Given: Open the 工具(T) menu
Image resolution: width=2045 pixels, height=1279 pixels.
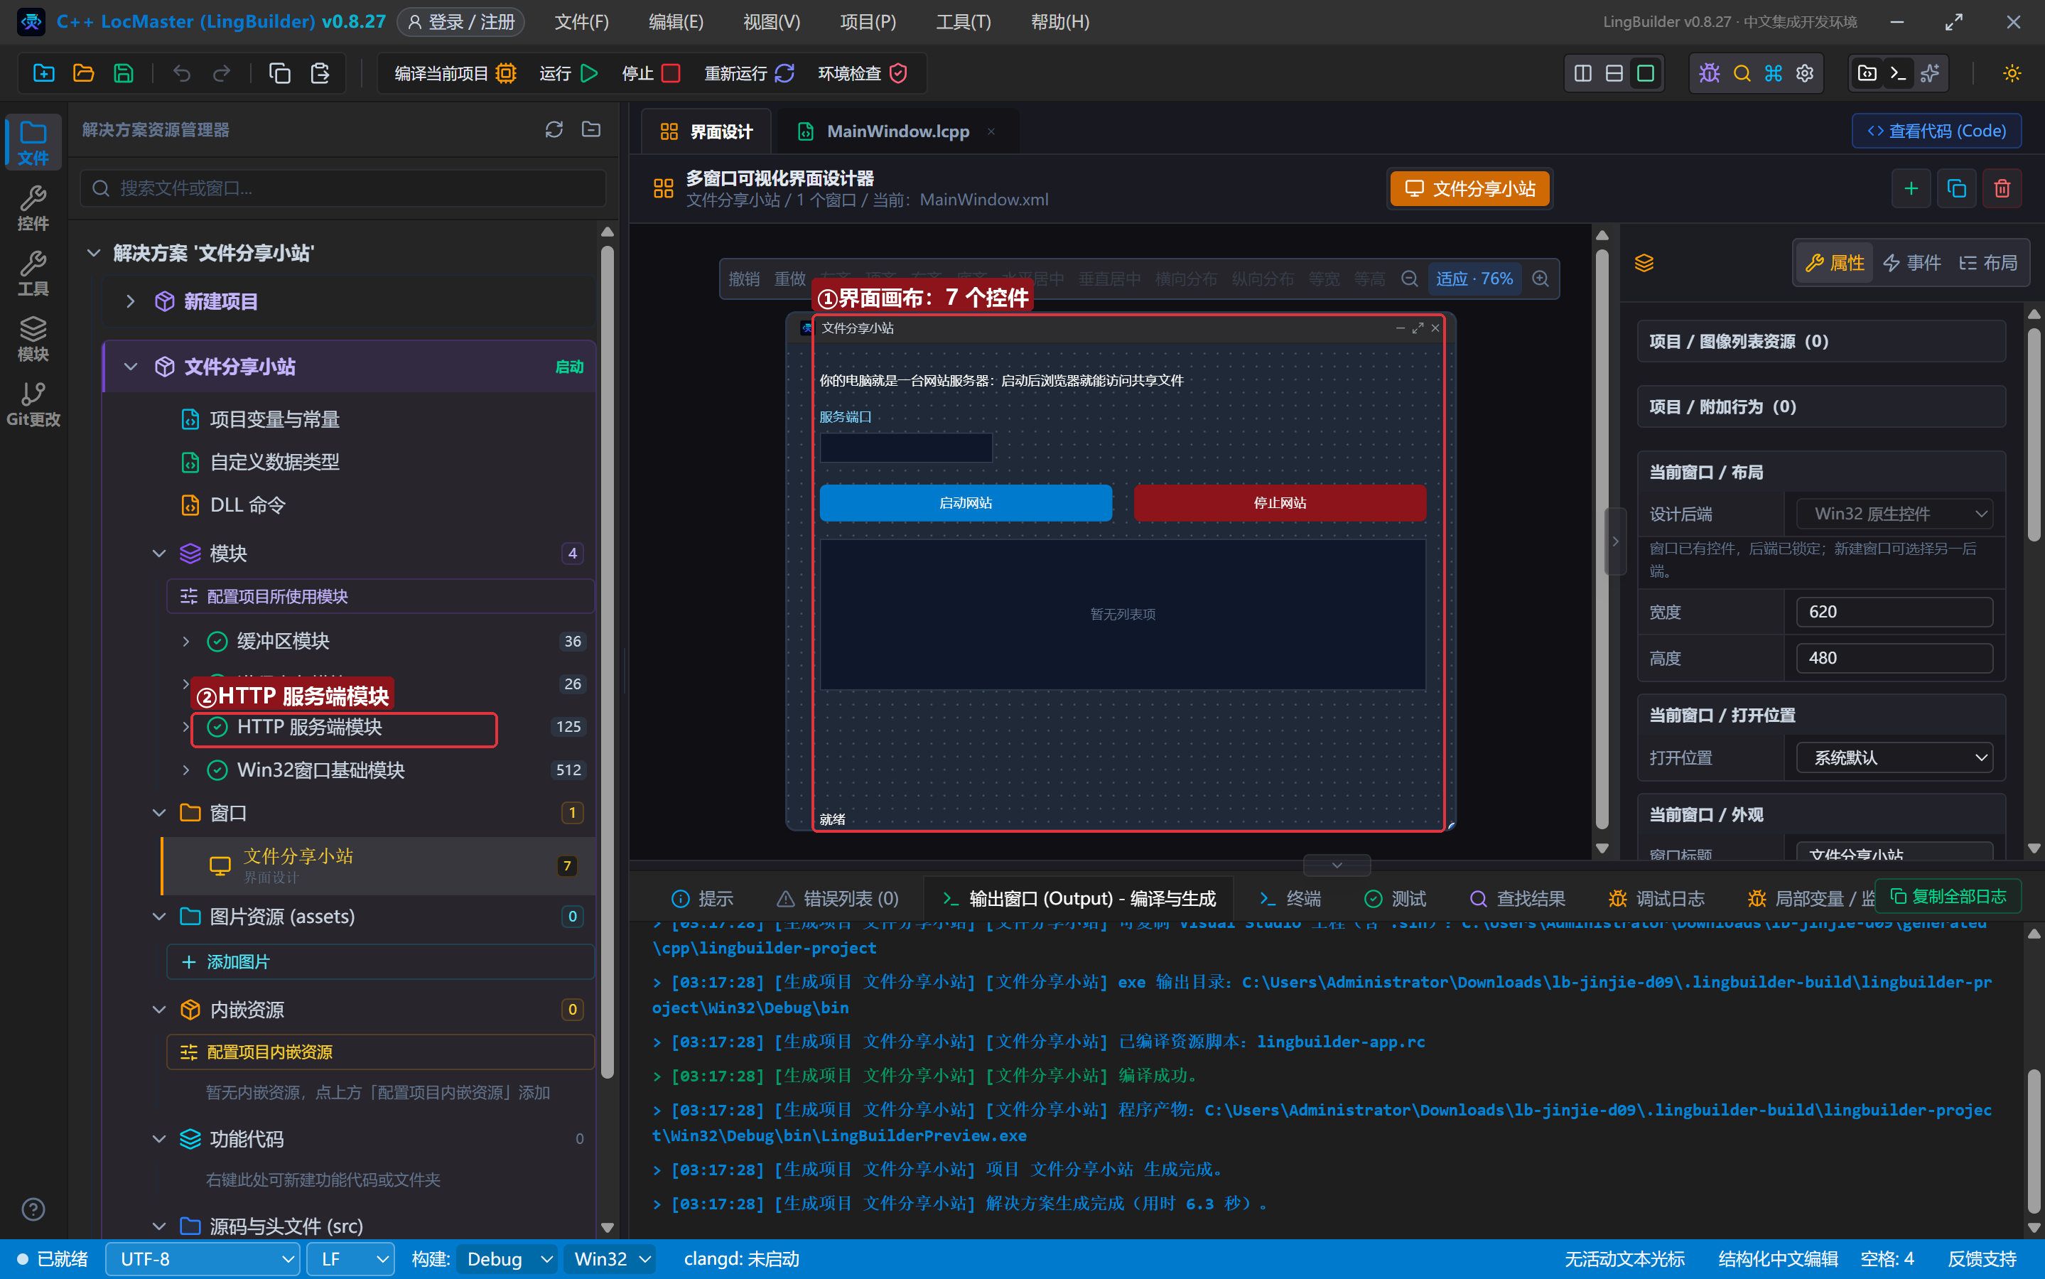Looking at the screenshot, I should pyautogui.click(x=964, y=22).
